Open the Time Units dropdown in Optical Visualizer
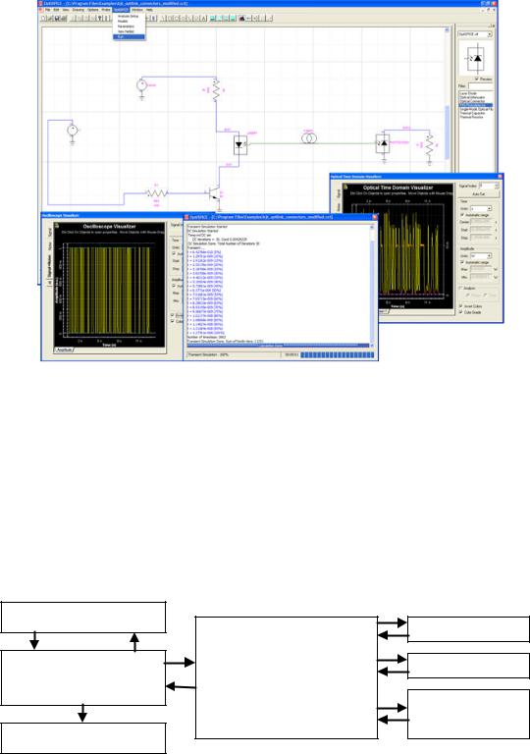The width and height of the screenshot is (530, 754). point(481,208)
